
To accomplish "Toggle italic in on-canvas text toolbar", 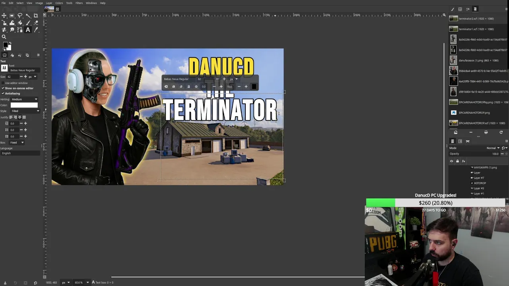I will click(181, 87).
